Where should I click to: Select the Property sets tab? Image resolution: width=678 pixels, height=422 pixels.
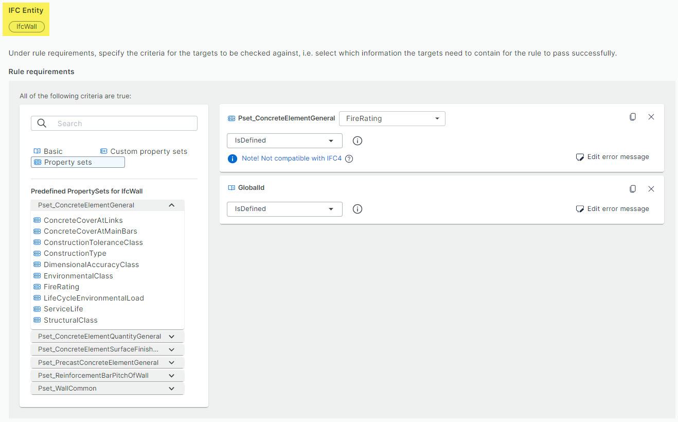coord(78,162)
